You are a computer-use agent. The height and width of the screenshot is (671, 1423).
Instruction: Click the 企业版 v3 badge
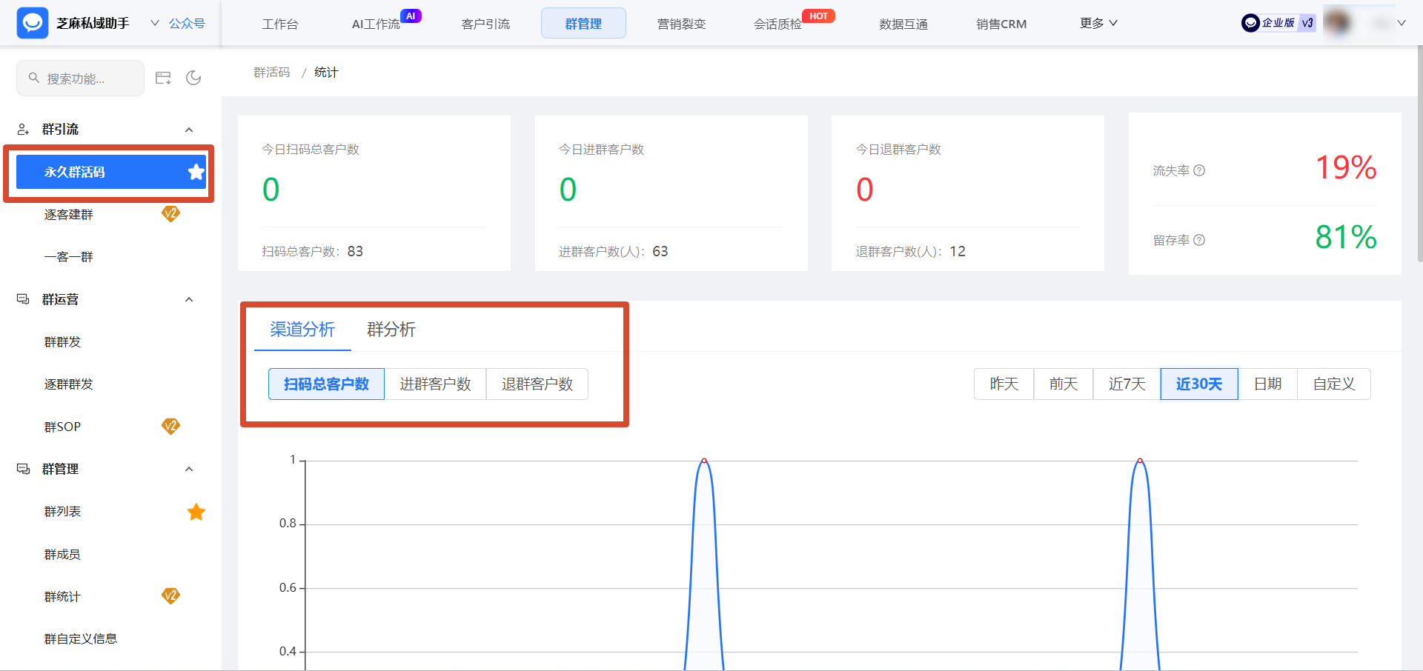pyautogui.click(x=1278, y=23)
